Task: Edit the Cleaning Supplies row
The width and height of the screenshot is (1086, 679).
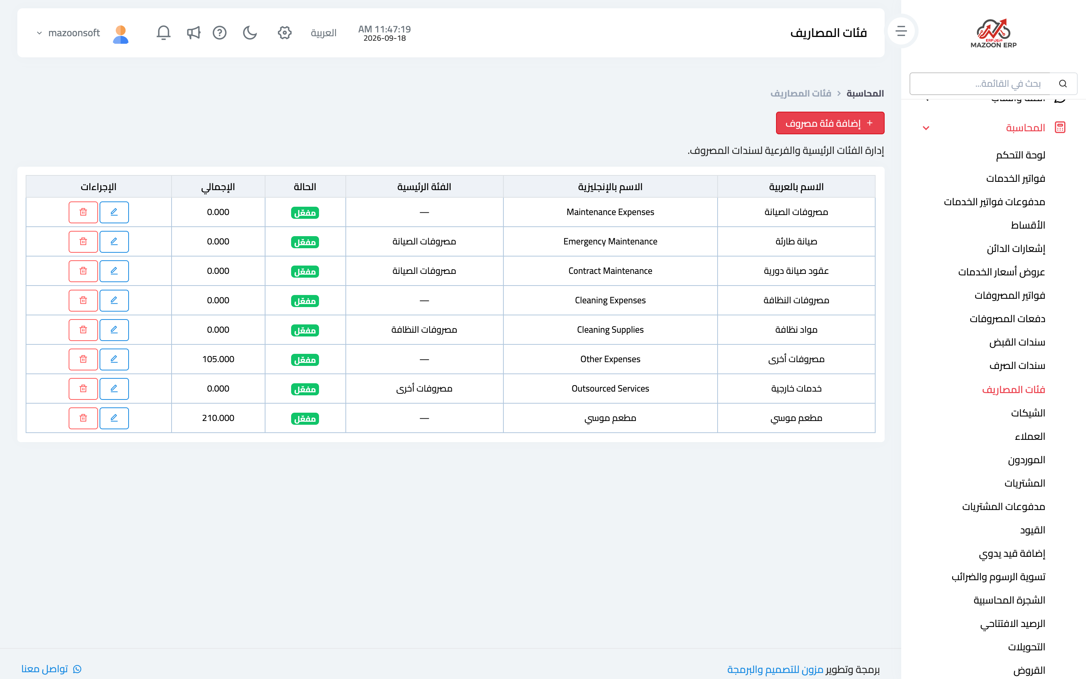Action: coord(114,330)
